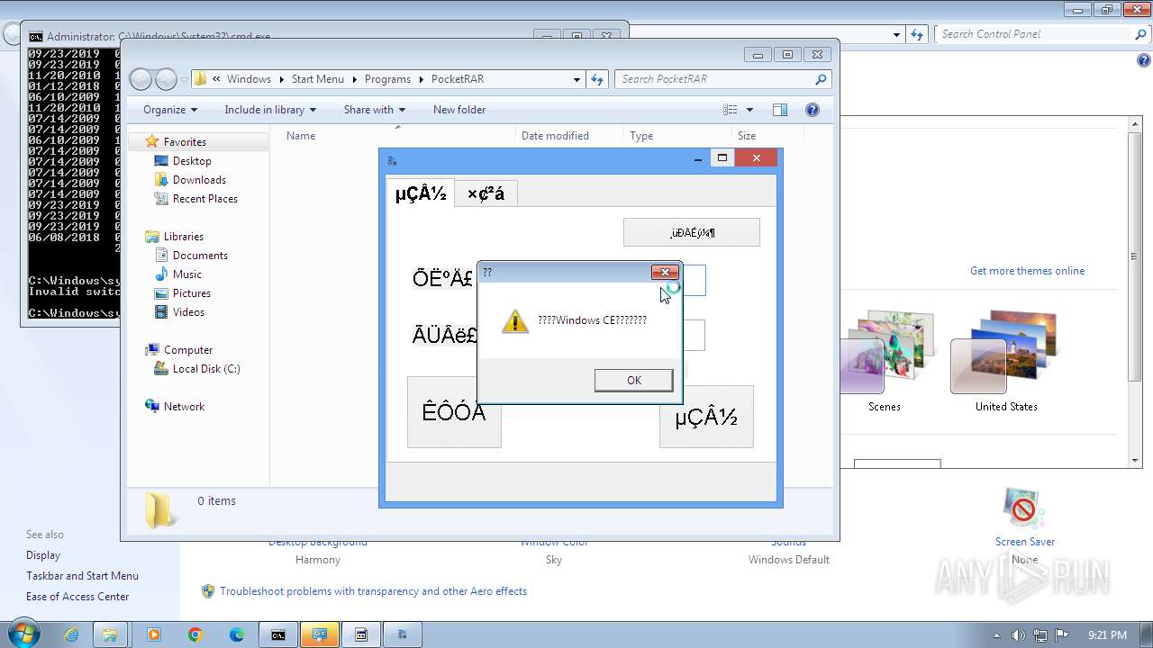Sort by the Date modified column header
The image size is (1153, 648).
555,136
